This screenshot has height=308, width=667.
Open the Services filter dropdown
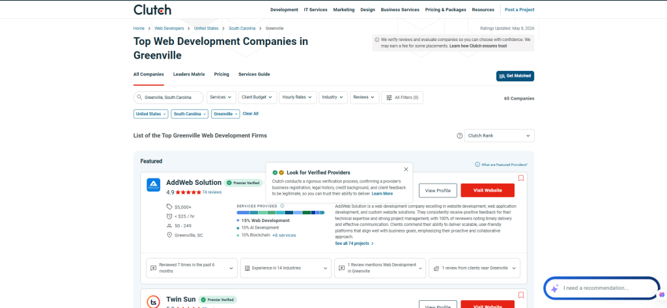(x=221, y=98)
